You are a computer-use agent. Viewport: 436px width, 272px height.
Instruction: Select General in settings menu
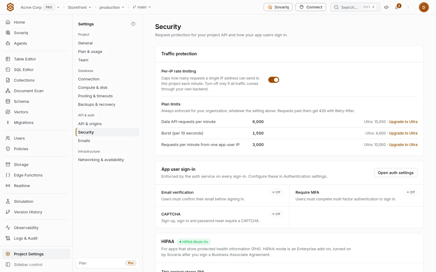[107, 43]
